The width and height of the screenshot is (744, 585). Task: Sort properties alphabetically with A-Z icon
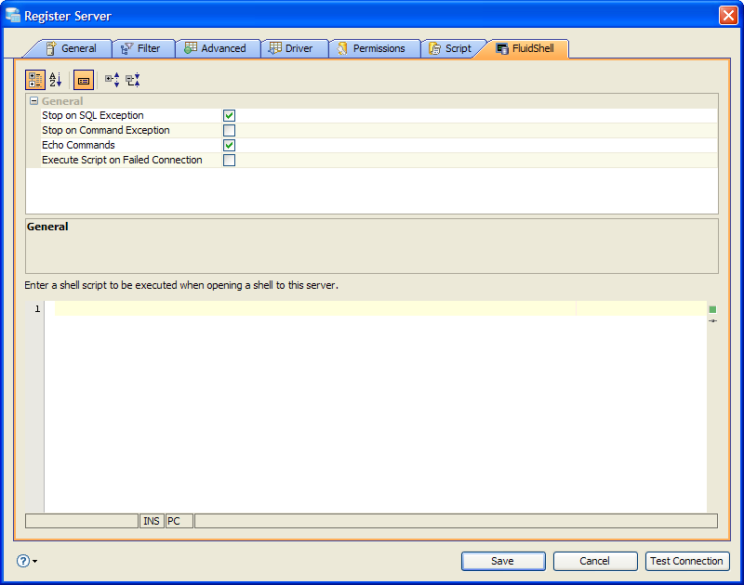[56, 80]
